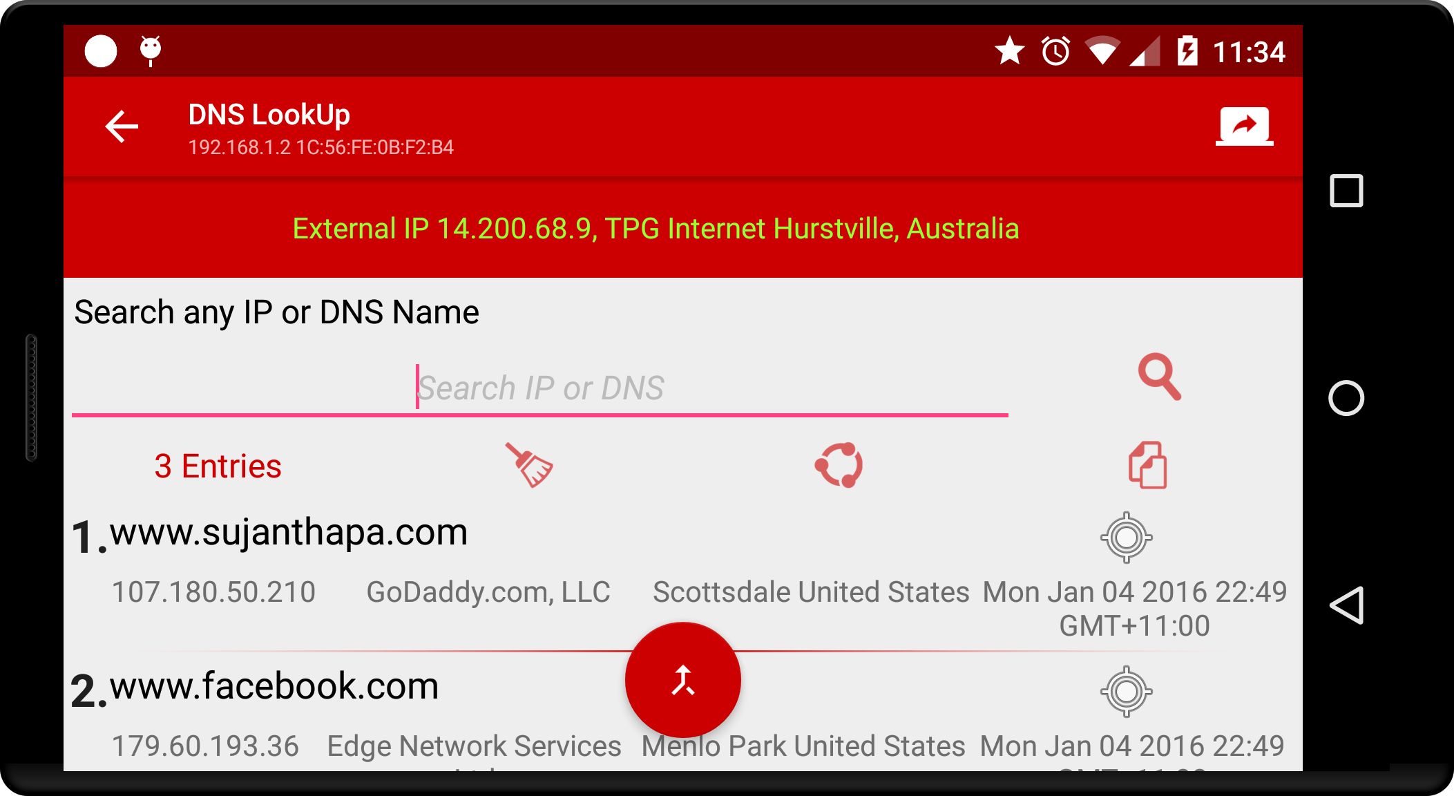The width and height of the screenshot is (1454, 796).
Task: Tap the External IP 14.200.68.9 banner
Action: point(656,229)
